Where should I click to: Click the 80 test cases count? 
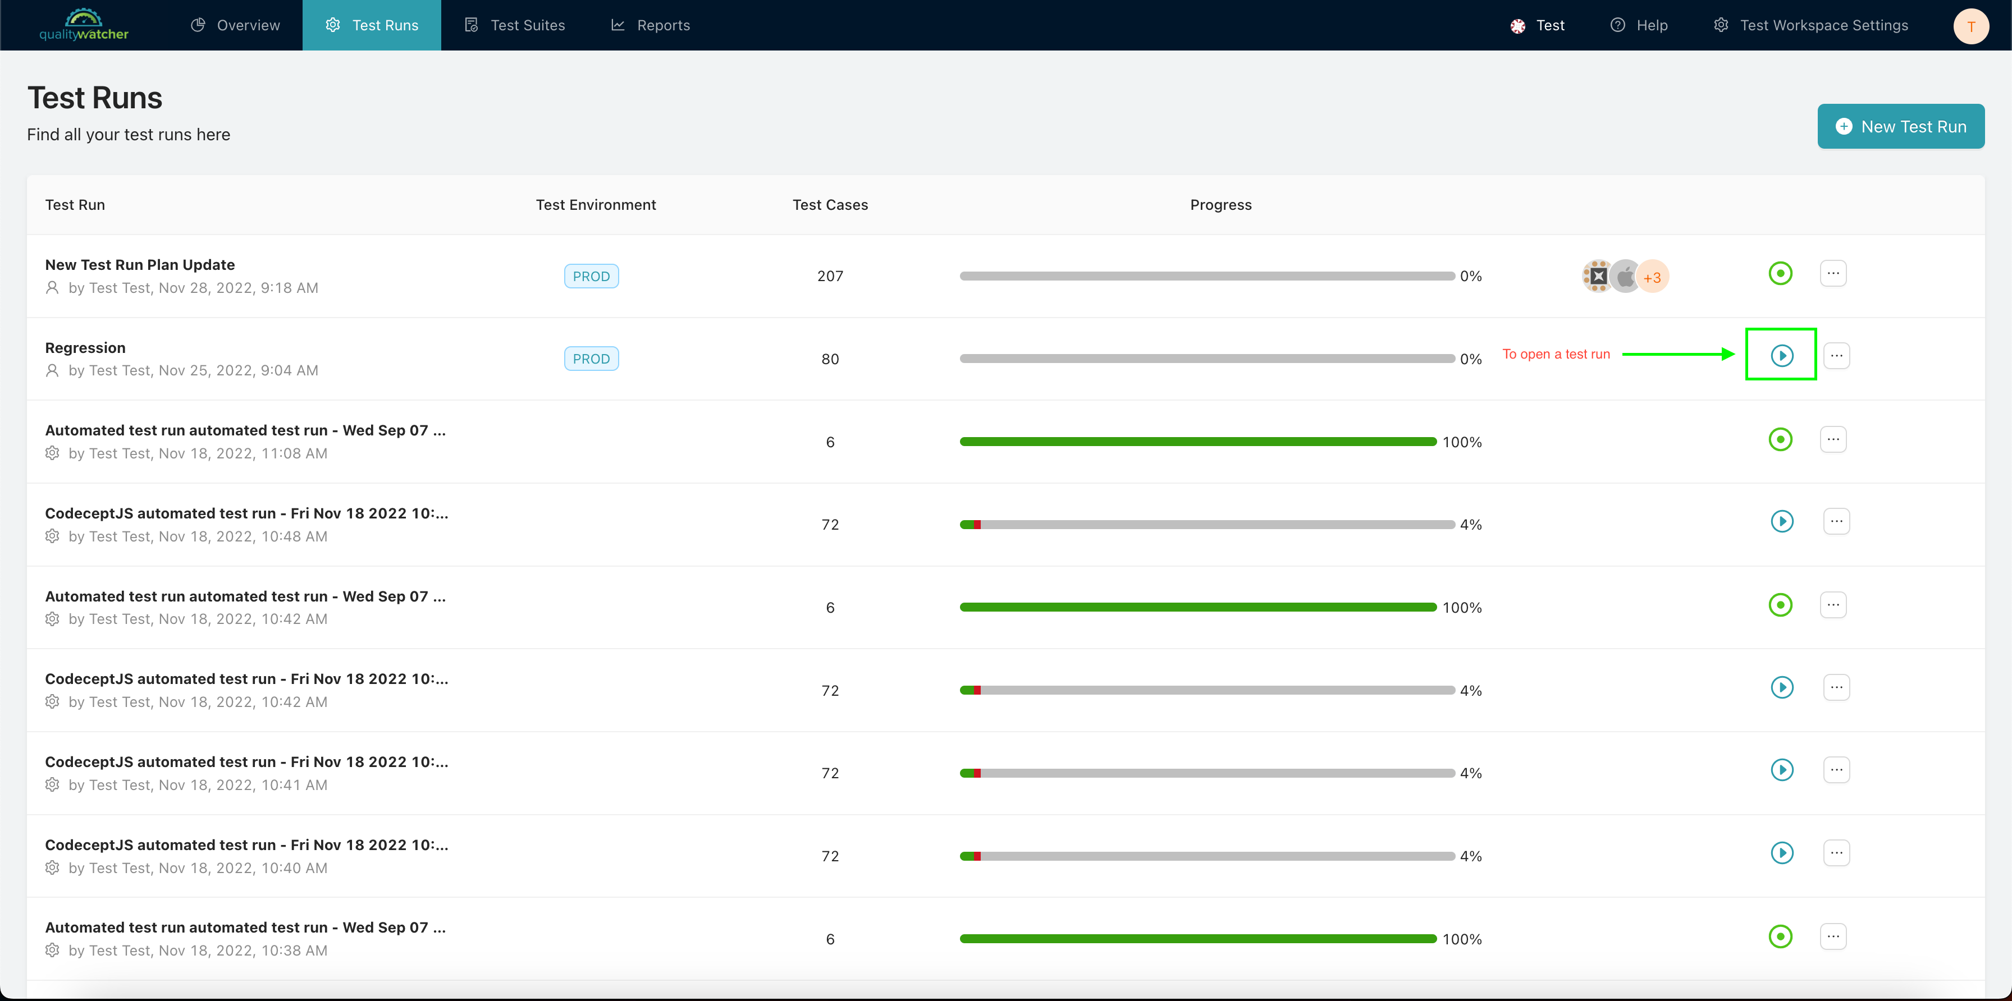[830, 359]
